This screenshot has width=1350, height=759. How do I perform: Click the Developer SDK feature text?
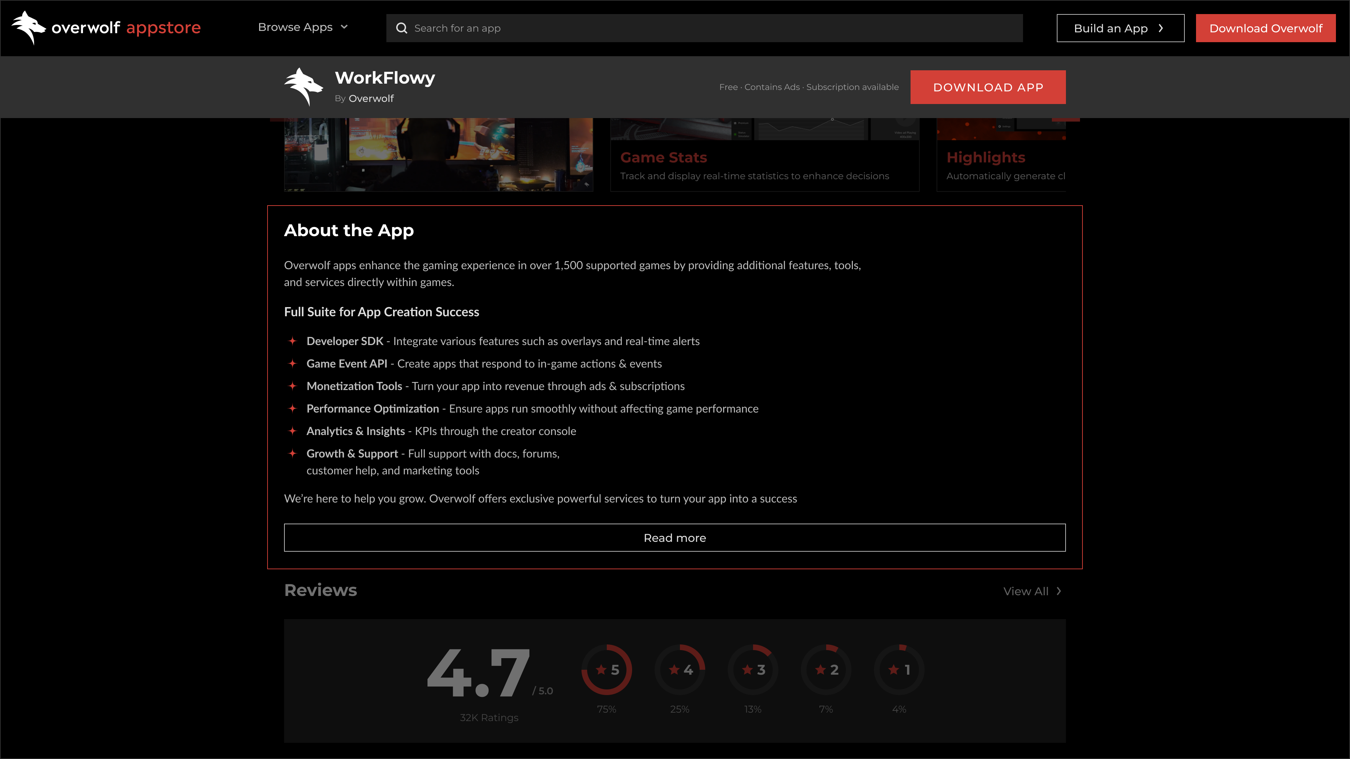503,341
